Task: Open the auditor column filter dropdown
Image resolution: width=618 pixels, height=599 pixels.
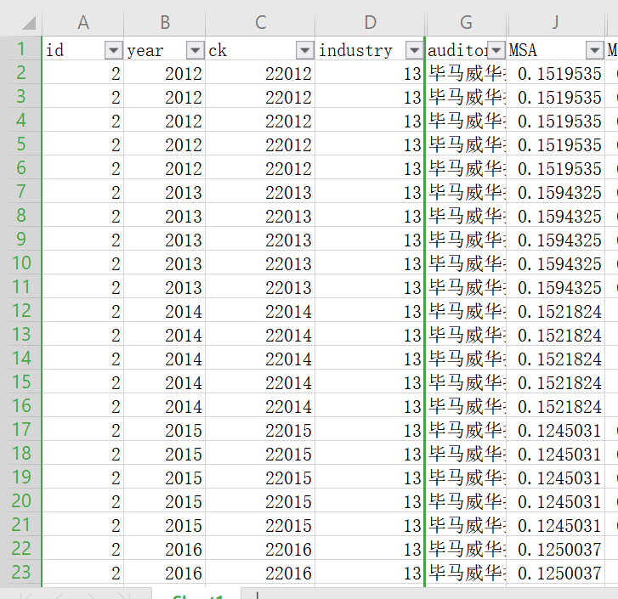Action: pos(496,50)
